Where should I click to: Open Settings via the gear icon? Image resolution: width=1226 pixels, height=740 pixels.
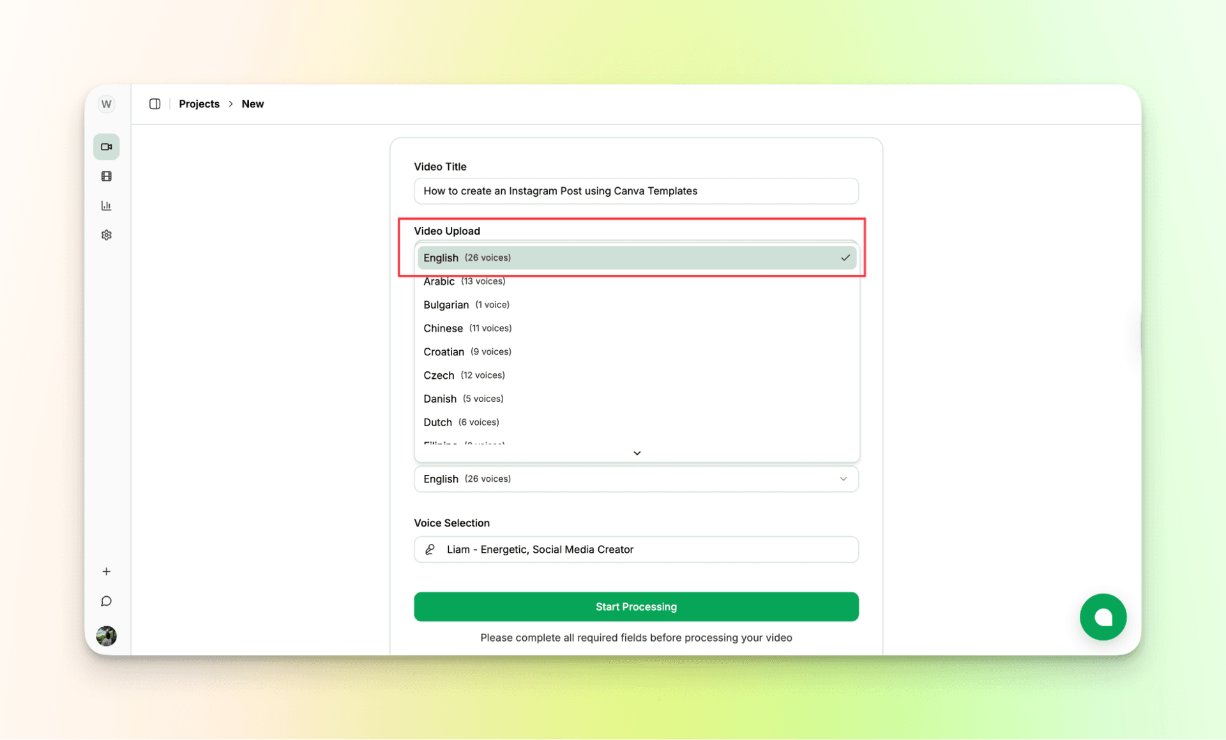[x=106, y=235]
